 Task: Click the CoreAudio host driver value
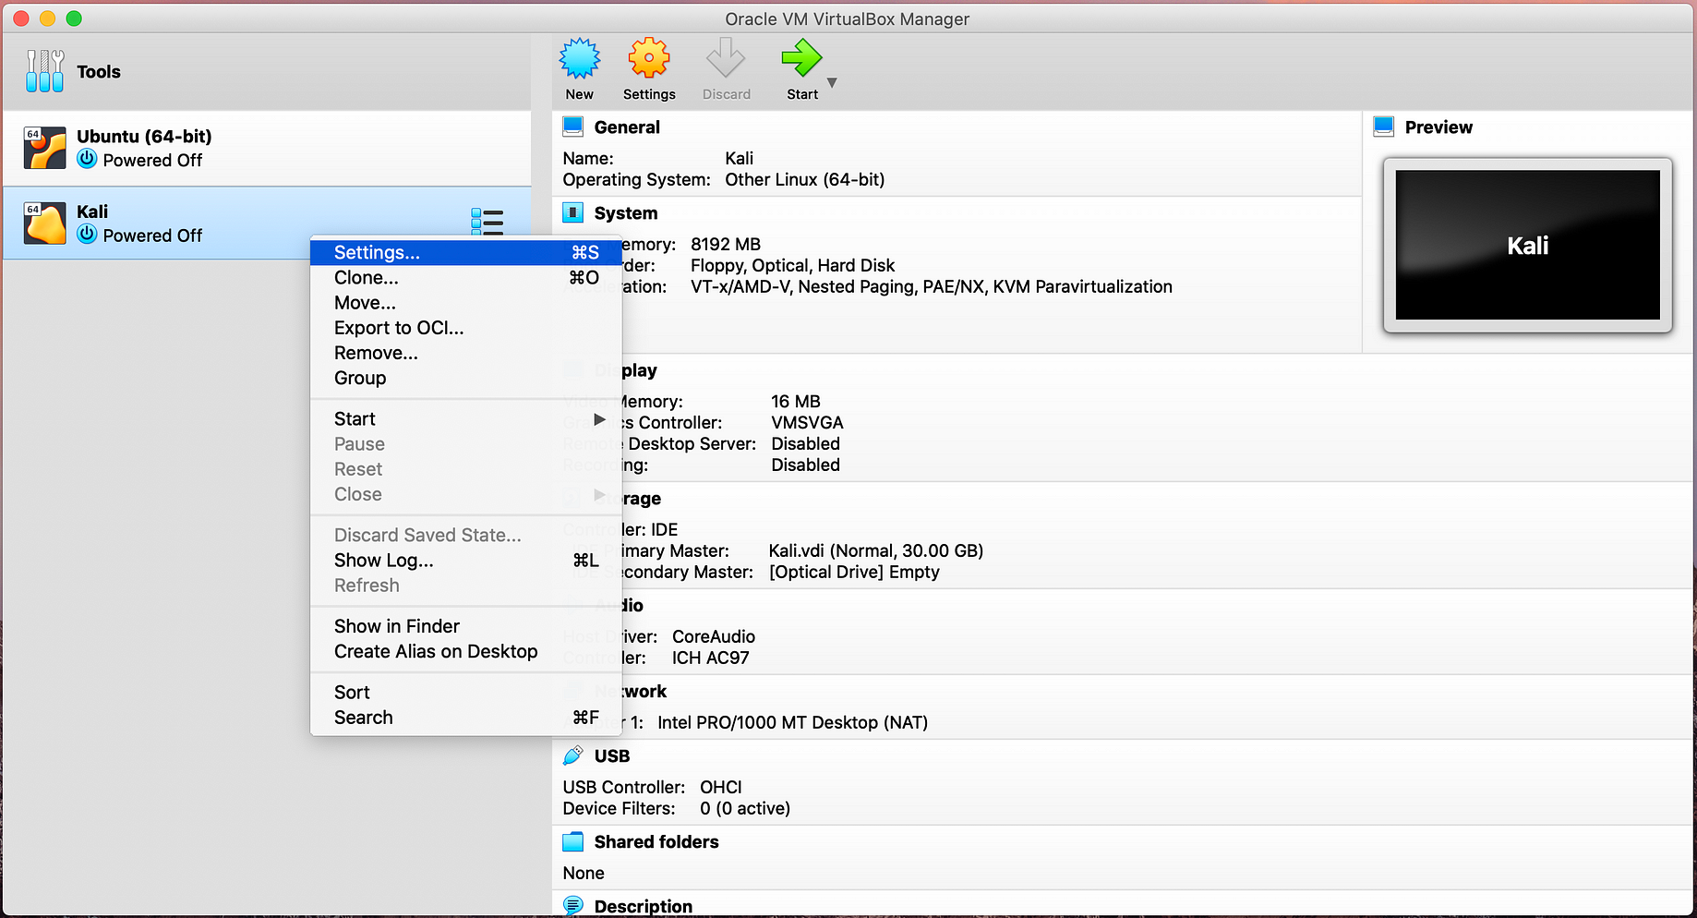[x=714, y=637]
